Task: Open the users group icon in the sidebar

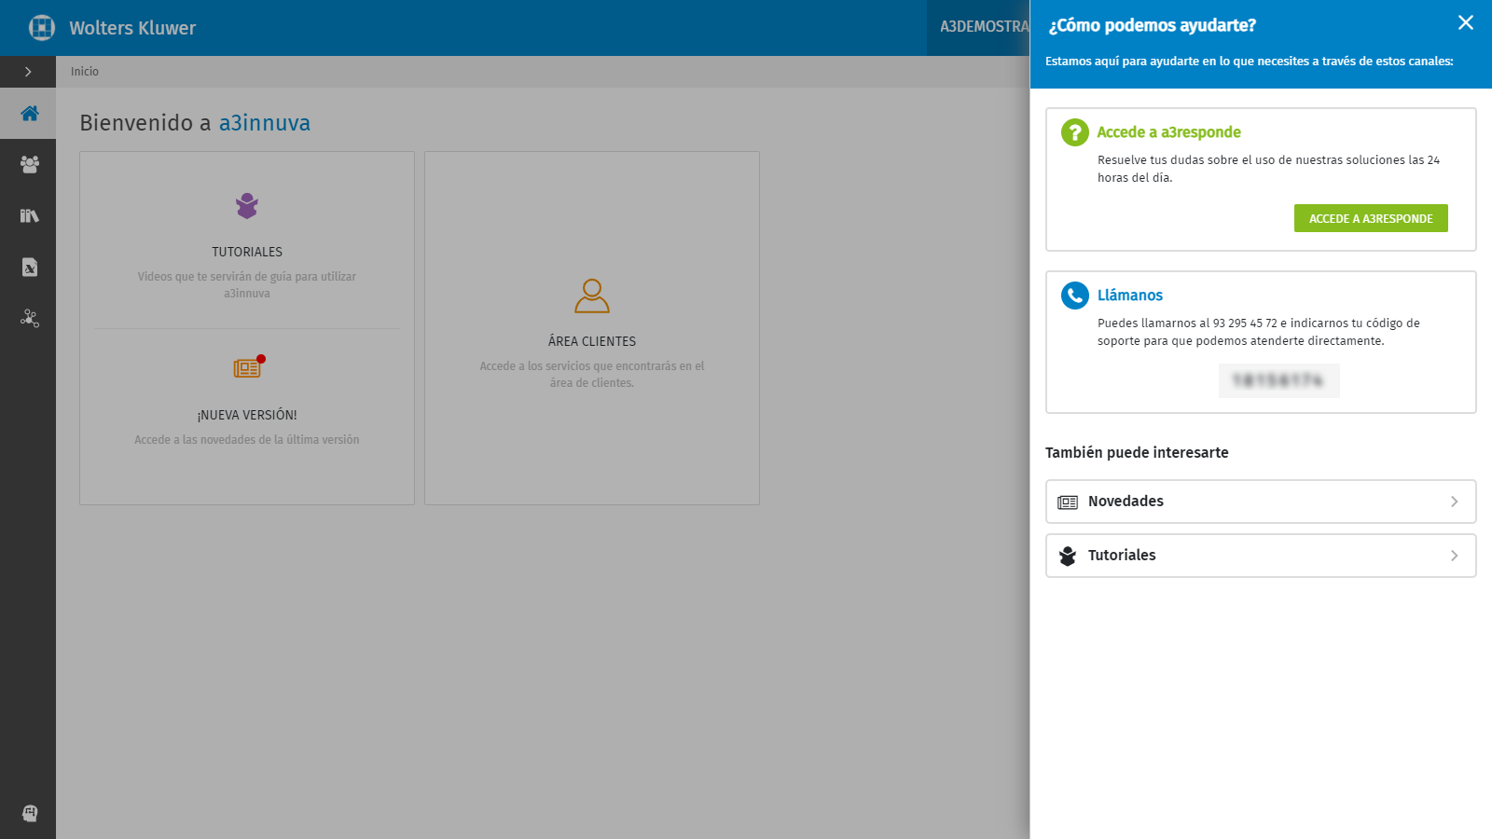Action: pos(29,165)
